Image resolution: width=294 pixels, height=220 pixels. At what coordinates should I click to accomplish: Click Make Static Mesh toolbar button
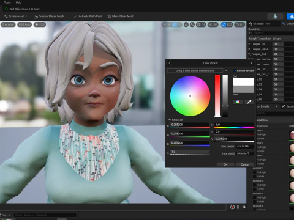pyautogui.click(x=121, y=16)
